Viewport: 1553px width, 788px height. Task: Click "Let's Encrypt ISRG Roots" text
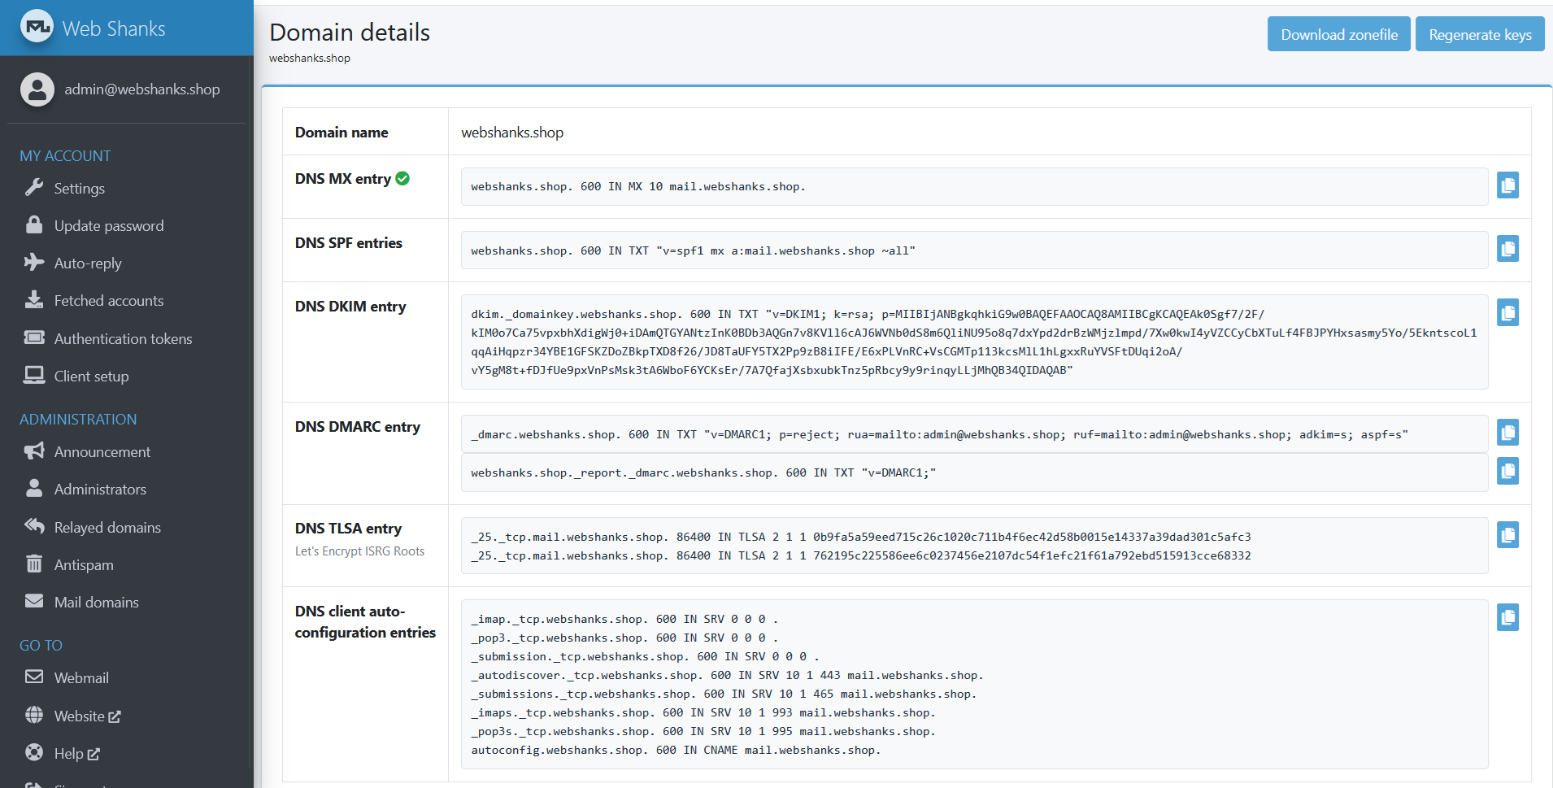click(359, 551)
